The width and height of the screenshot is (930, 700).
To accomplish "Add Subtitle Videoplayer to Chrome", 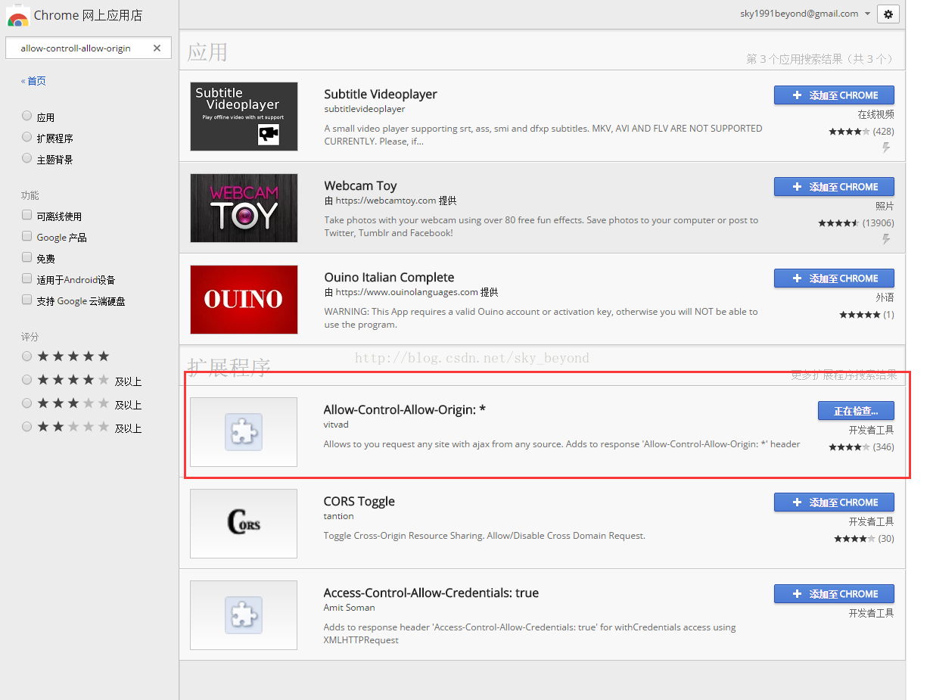I will pyautogui.click(x=834, y=95).
